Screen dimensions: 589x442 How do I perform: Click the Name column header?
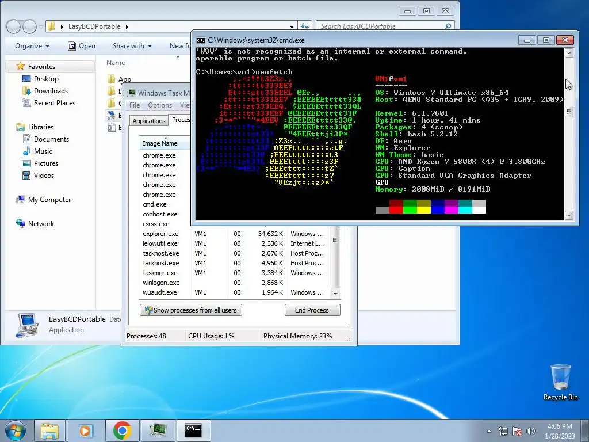click(115, 63)
